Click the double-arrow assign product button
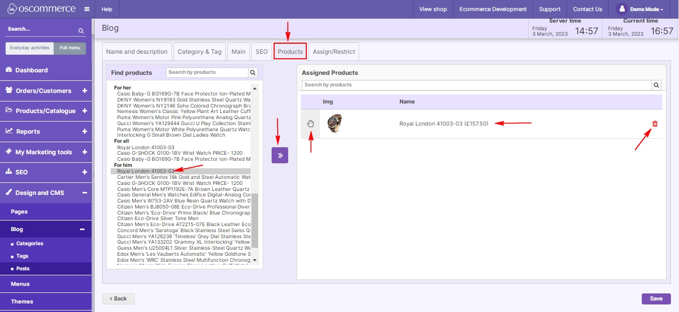 (280, 155)
